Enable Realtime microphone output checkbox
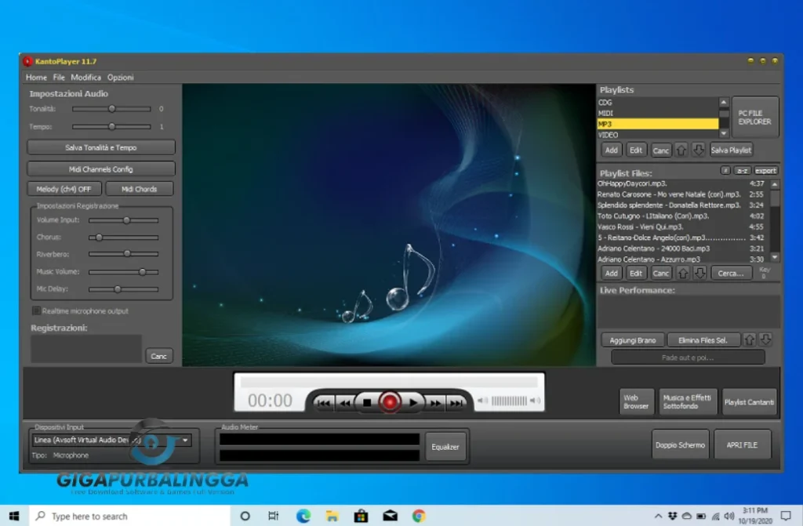Image resolution: width=803 pixels, height=526 pixels. [36, 311]
